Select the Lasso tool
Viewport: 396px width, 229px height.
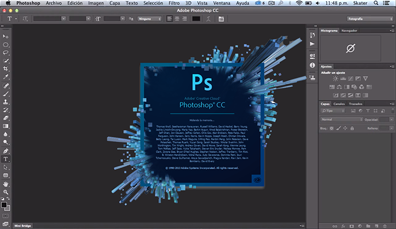(x=6, y=53)
